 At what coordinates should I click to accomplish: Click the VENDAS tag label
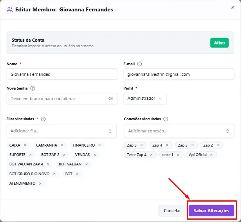coord(82,155)
